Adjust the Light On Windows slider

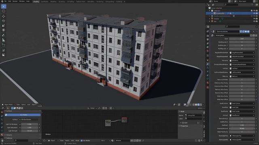click(30, 124)
